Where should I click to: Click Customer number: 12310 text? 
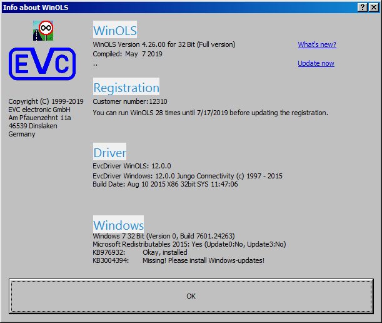pos(130,101)
